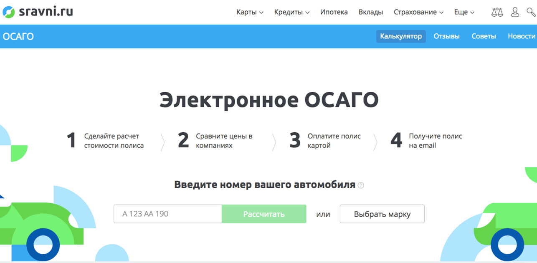Switch to the Калькулятор tab
Image resolution: width=537 pixels, height=263 pixels.
[x=400, y=36]
